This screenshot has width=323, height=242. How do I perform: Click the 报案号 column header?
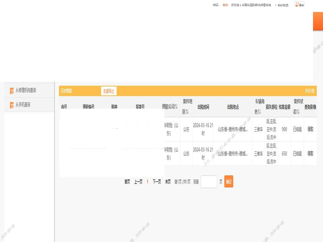pos(140,106)
